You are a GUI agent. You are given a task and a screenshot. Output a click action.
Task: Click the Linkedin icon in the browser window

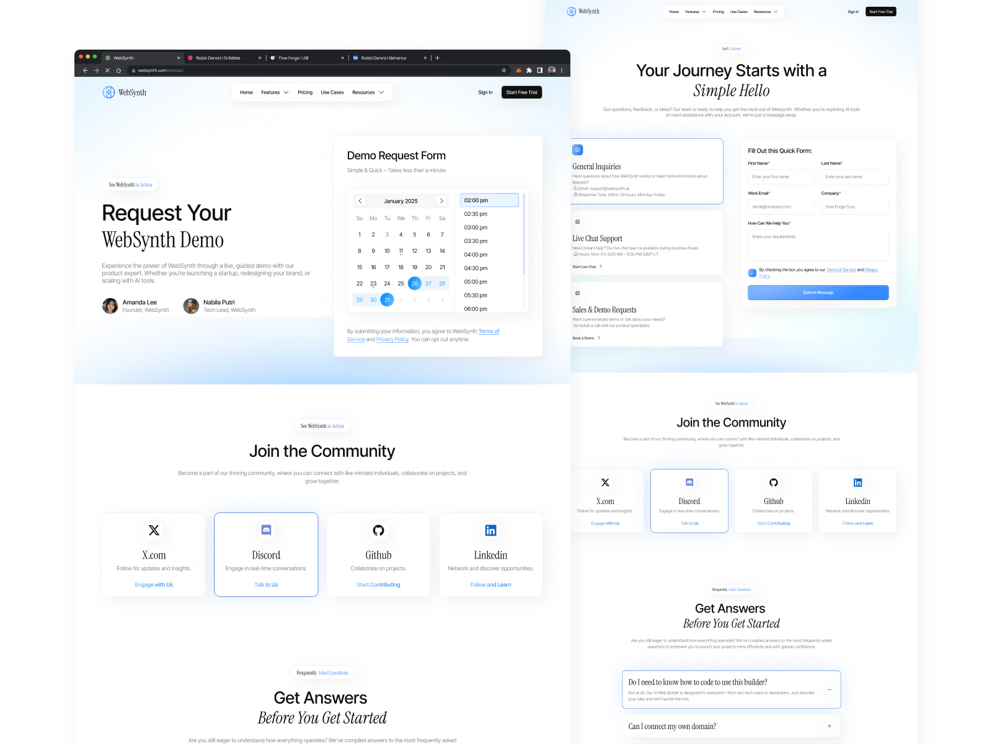pos(490,530)
